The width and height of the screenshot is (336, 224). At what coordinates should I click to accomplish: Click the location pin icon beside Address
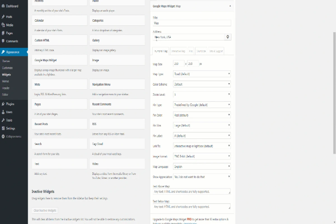pos(227,37)
